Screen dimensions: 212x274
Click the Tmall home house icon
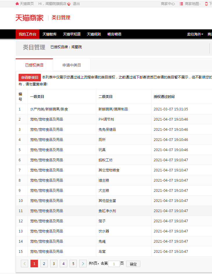click(x=17, y=4)
